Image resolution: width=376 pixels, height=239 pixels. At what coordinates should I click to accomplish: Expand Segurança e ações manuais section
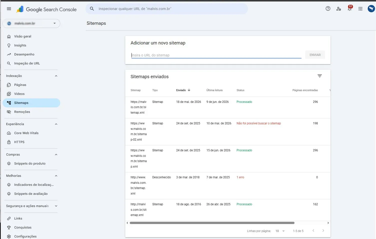(x=56, y=206)
